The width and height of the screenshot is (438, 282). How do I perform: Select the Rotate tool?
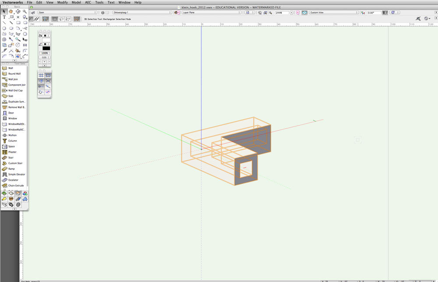coord(18,45)
